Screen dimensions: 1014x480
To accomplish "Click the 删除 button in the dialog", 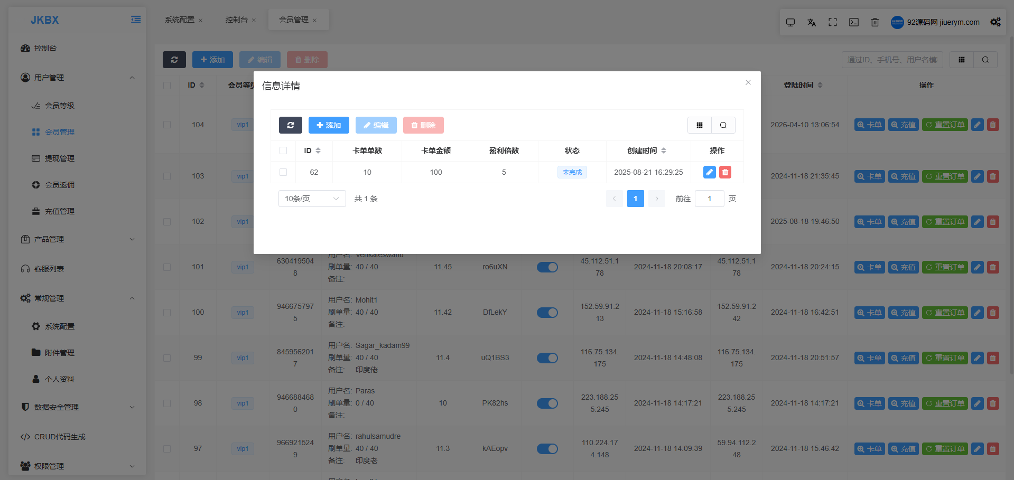I will (x=423, y=125).
